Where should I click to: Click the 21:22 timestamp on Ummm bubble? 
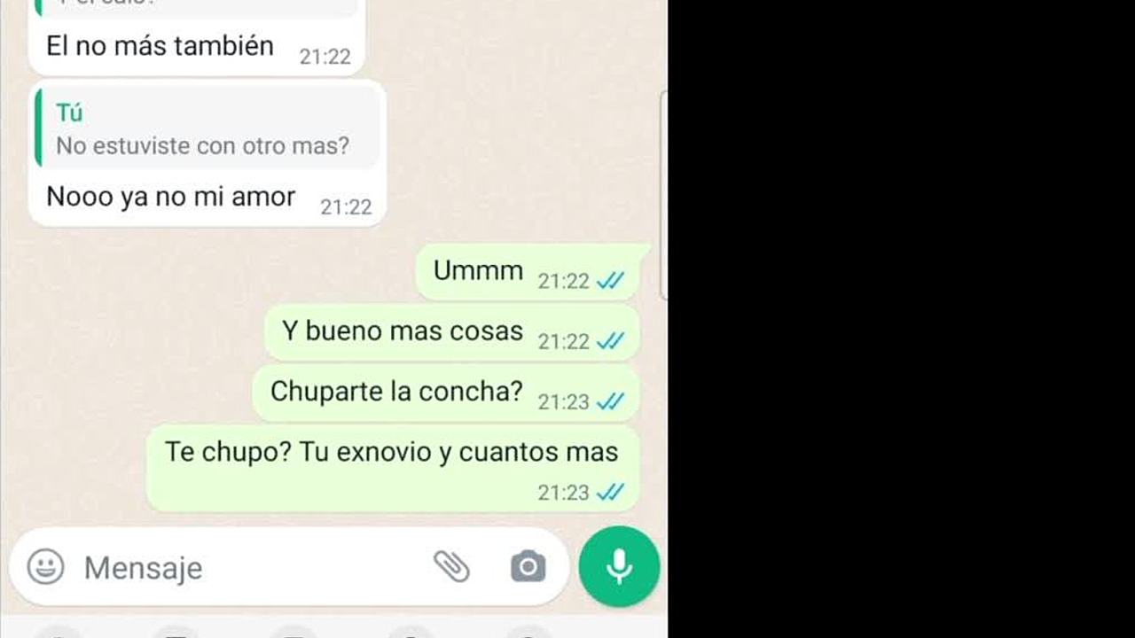coord(563,282)
